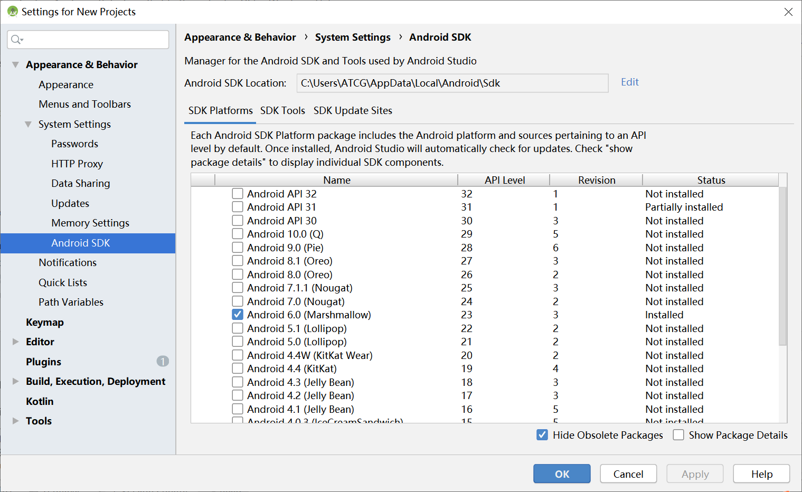Screen dimensions: 802x492
Task: Click the SDK table vertical scrollbar
Action: [782, 266]
